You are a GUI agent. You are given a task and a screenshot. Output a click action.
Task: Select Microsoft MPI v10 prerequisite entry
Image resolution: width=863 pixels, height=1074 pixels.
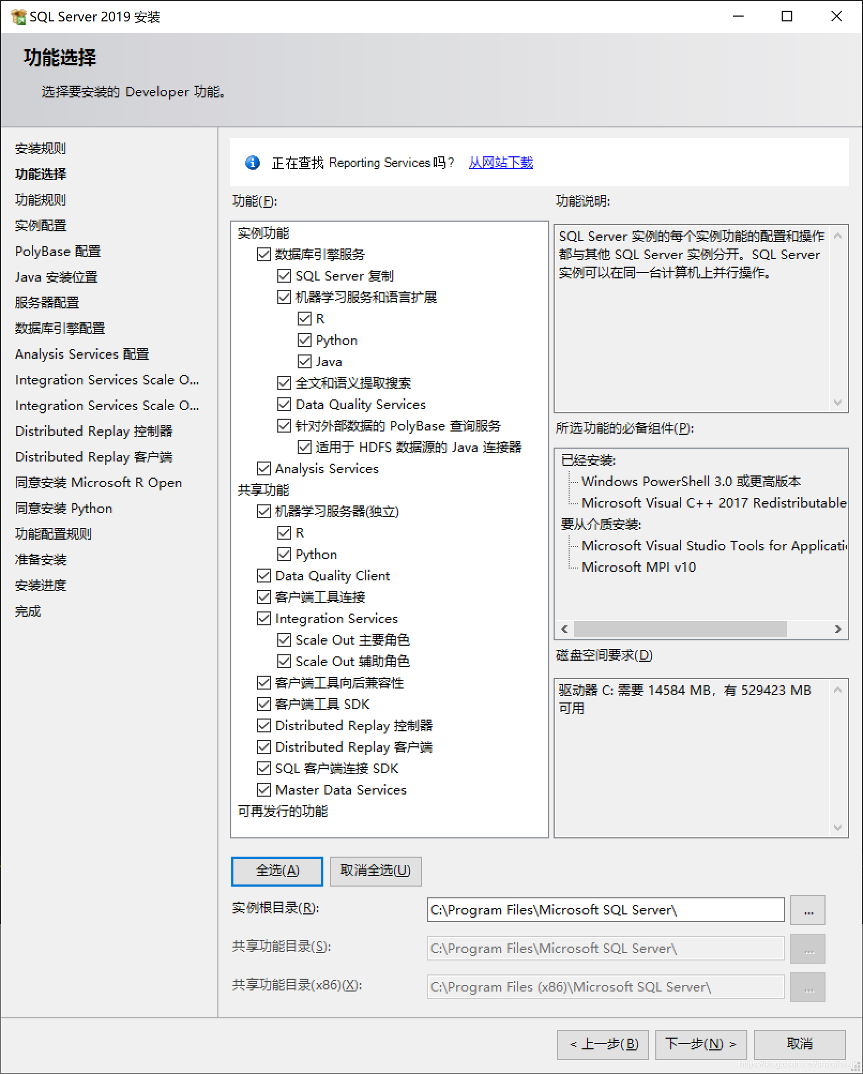tap(639, 567)
